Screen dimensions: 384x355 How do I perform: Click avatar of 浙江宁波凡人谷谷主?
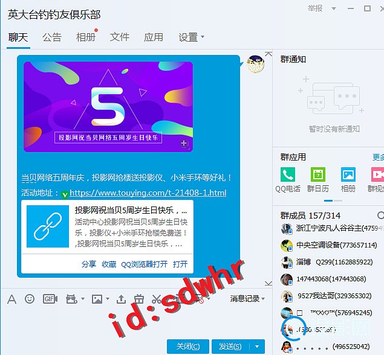[x=287, y=229]
